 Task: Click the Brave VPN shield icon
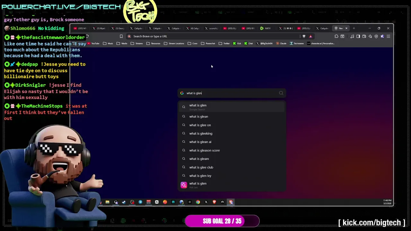(376, 36)
